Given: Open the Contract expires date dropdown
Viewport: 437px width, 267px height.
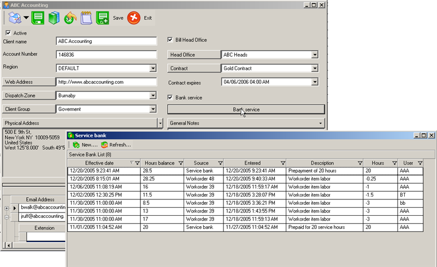Looking at the screenshot, I should (x=315, y=82).
